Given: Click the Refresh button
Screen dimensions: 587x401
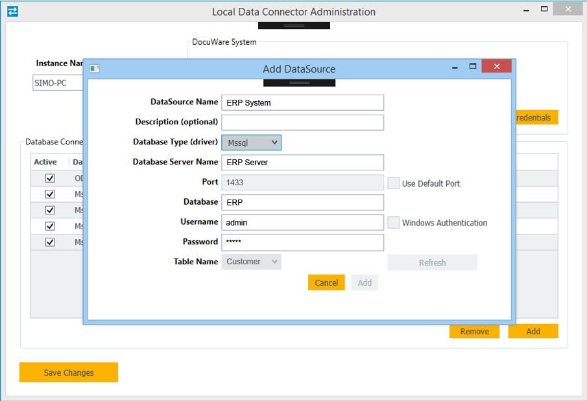Looking at the screenshot, I should [432, 262].
